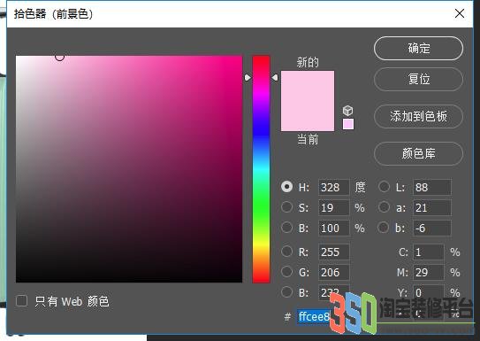The height and width of the screenshot is (341, 480).
Task: Click 添加到色板 button
Action: coord(418,117)
